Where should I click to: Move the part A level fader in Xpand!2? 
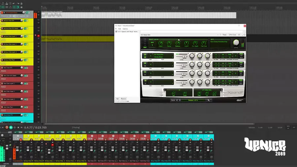(x=184, y=57)
